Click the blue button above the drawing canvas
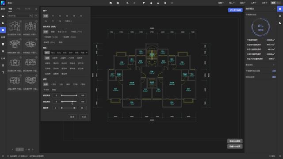283x159 pixels. (x=235, y=10)
